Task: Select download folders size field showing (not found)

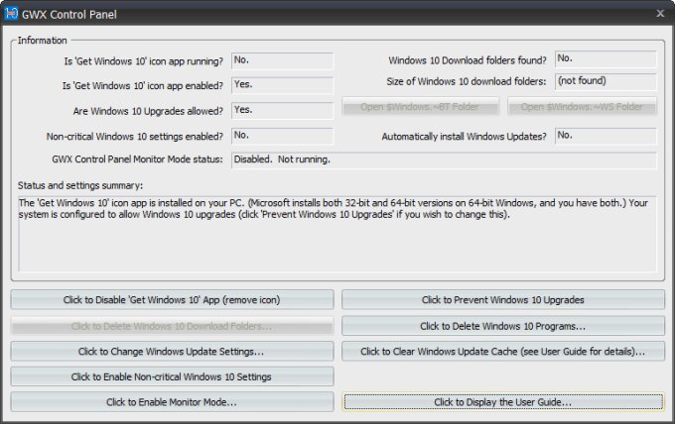Action: point(606,81)
